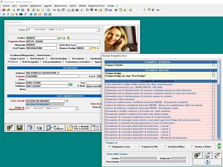This screenshot has height=167, width=223.
Task: Click the Cellulare input field
Action: pyautogui.click(x=47, y=86)
